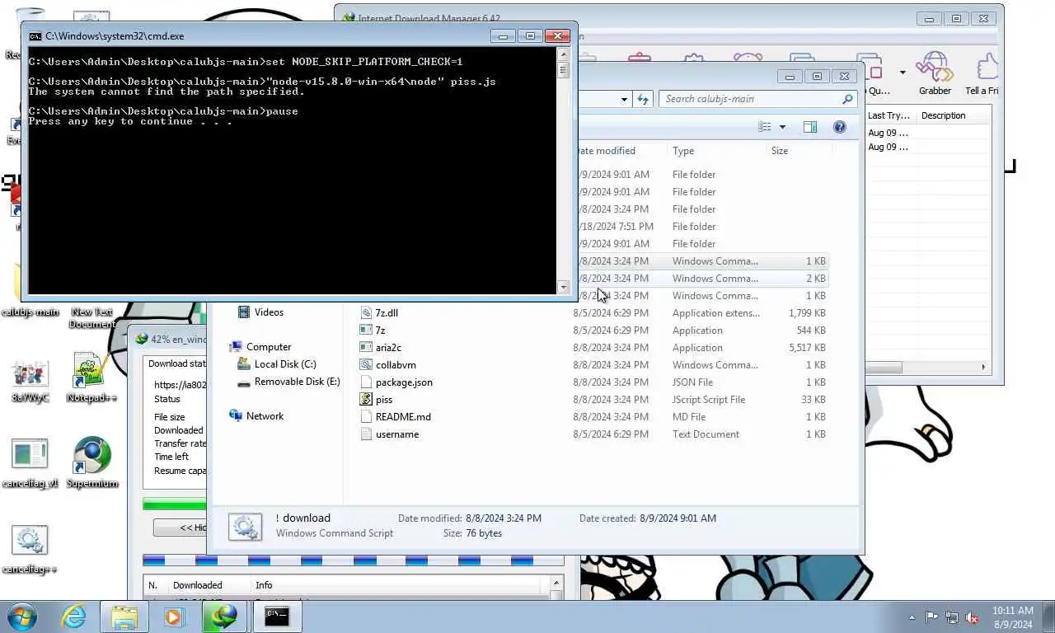This screenshot has width=1055, height=633.
Task: Select the username text document icon
Action: 367,434
